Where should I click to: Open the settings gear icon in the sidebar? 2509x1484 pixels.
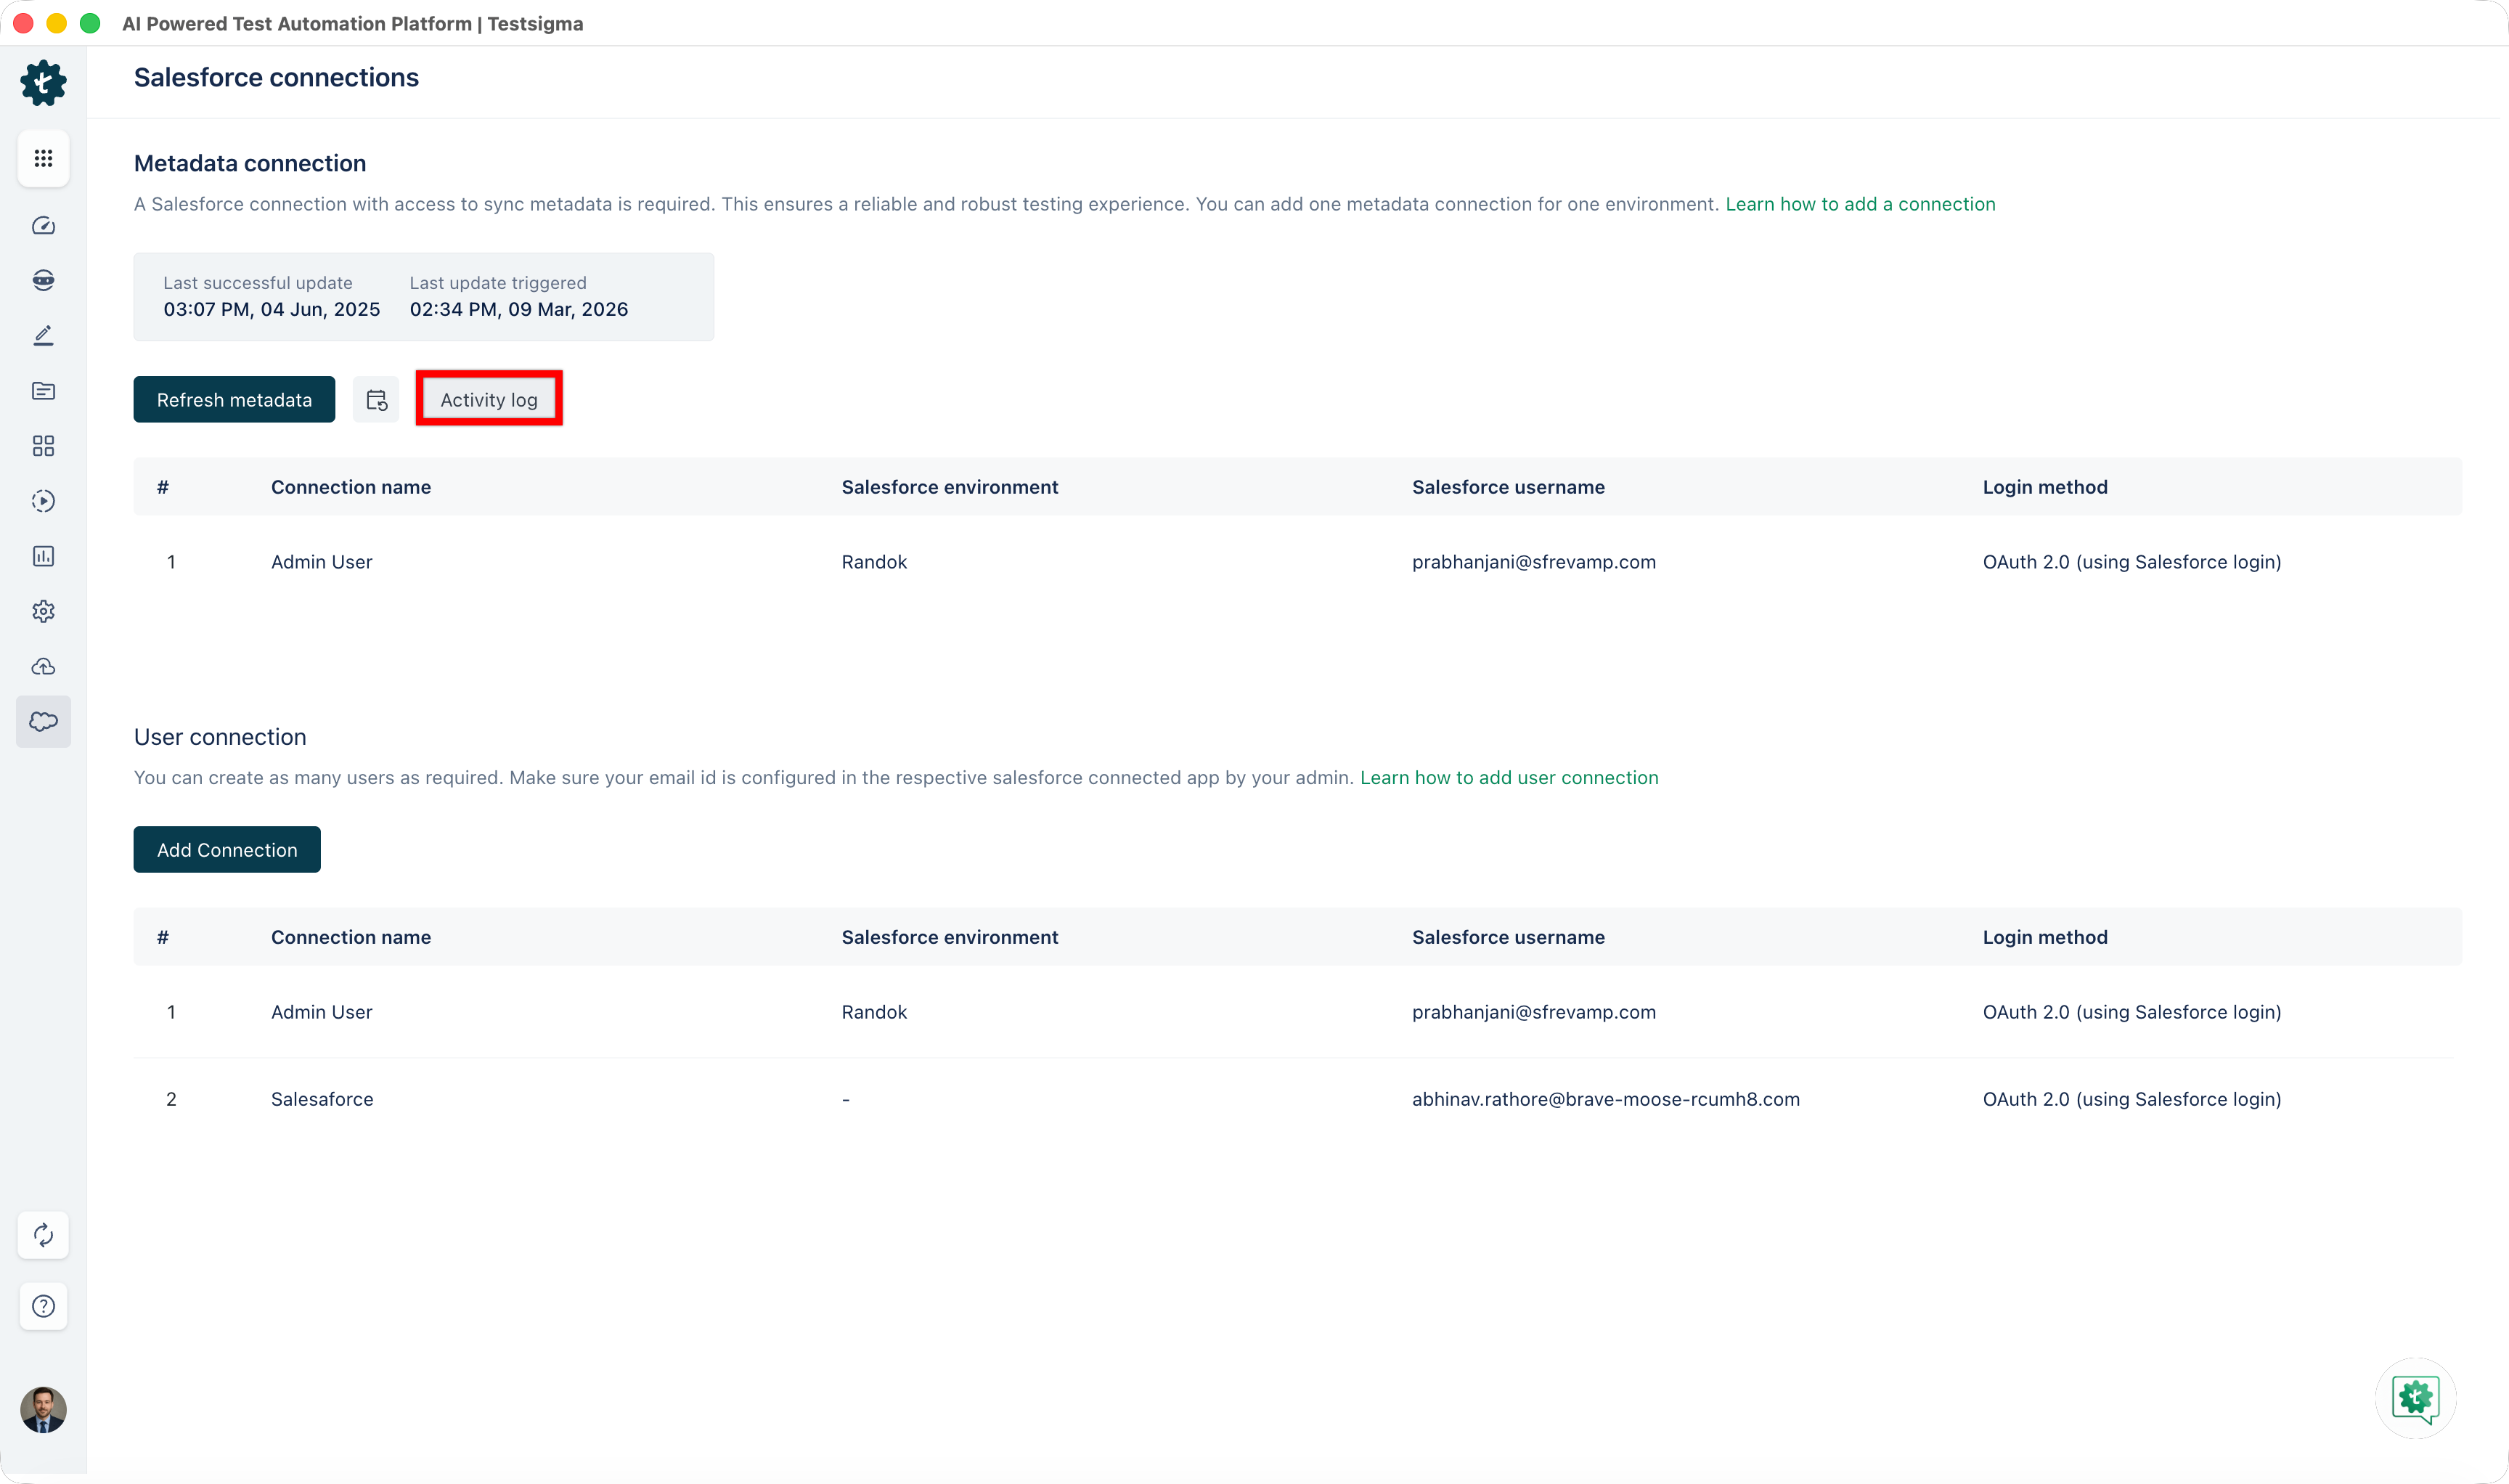[43, 611]
